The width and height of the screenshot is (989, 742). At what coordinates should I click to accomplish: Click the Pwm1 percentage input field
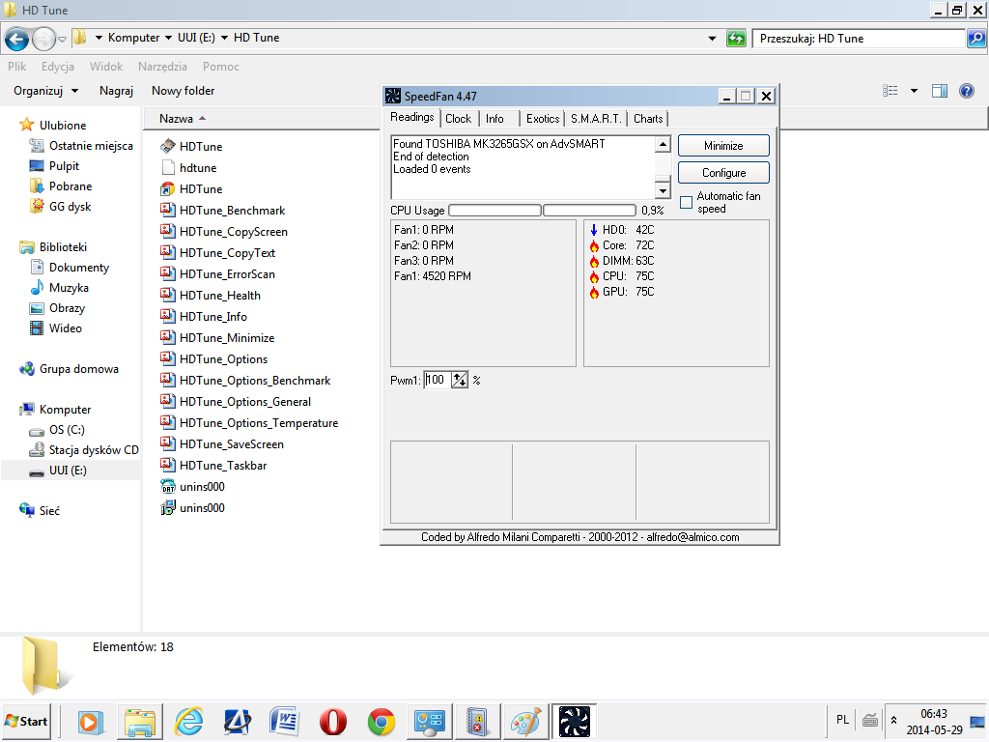point(438,380)
